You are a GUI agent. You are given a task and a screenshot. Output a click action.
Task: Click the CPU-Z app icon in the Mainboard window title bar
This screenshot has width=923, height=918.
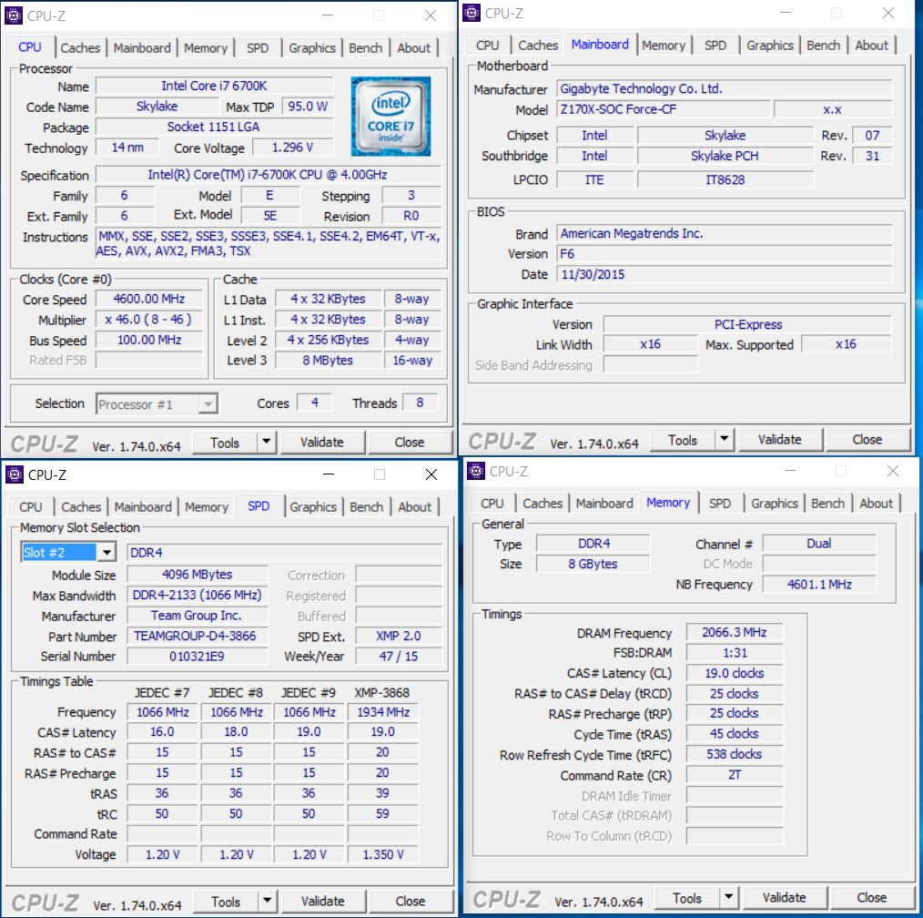point(471,13)
